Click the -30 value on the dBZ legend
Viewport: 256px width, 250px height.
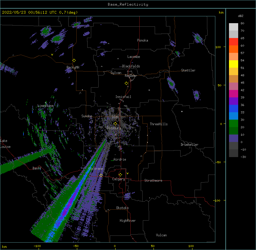pyautogui.click(x=243, y=157)
